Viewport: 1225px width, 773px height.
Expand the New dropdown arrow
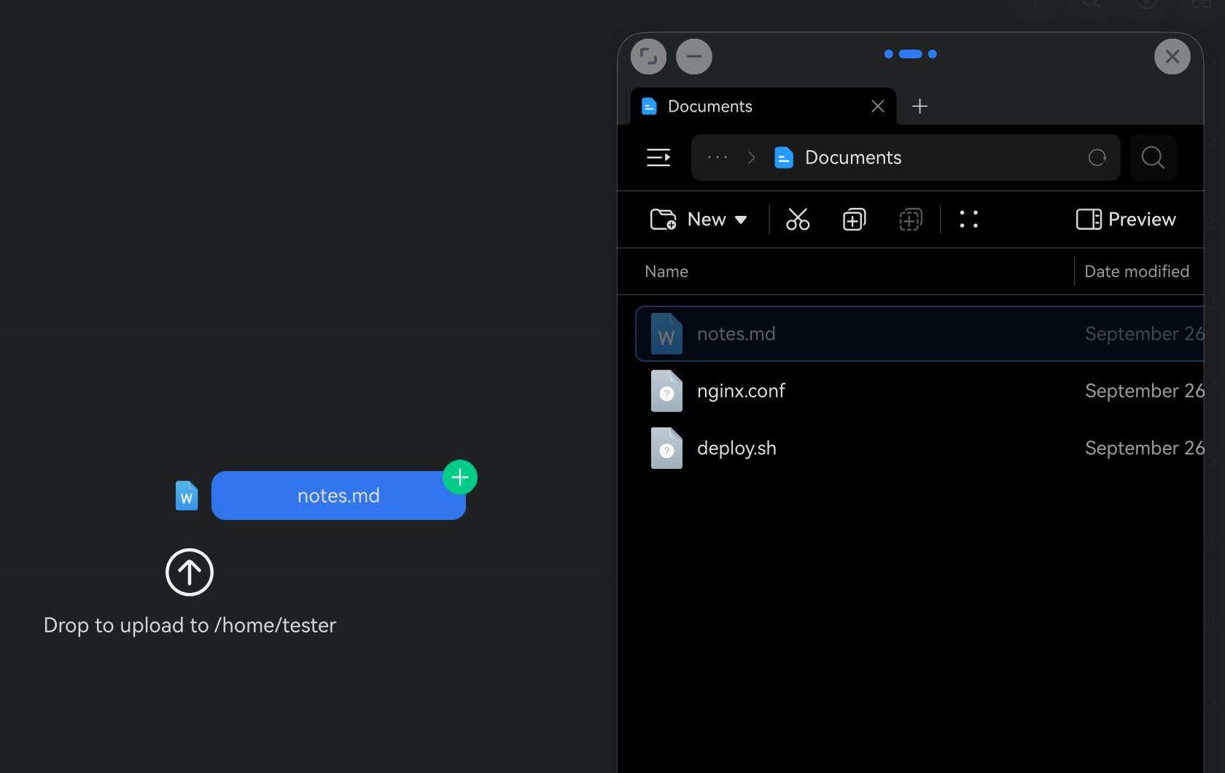pyautogui.click(x=741, y=220)
